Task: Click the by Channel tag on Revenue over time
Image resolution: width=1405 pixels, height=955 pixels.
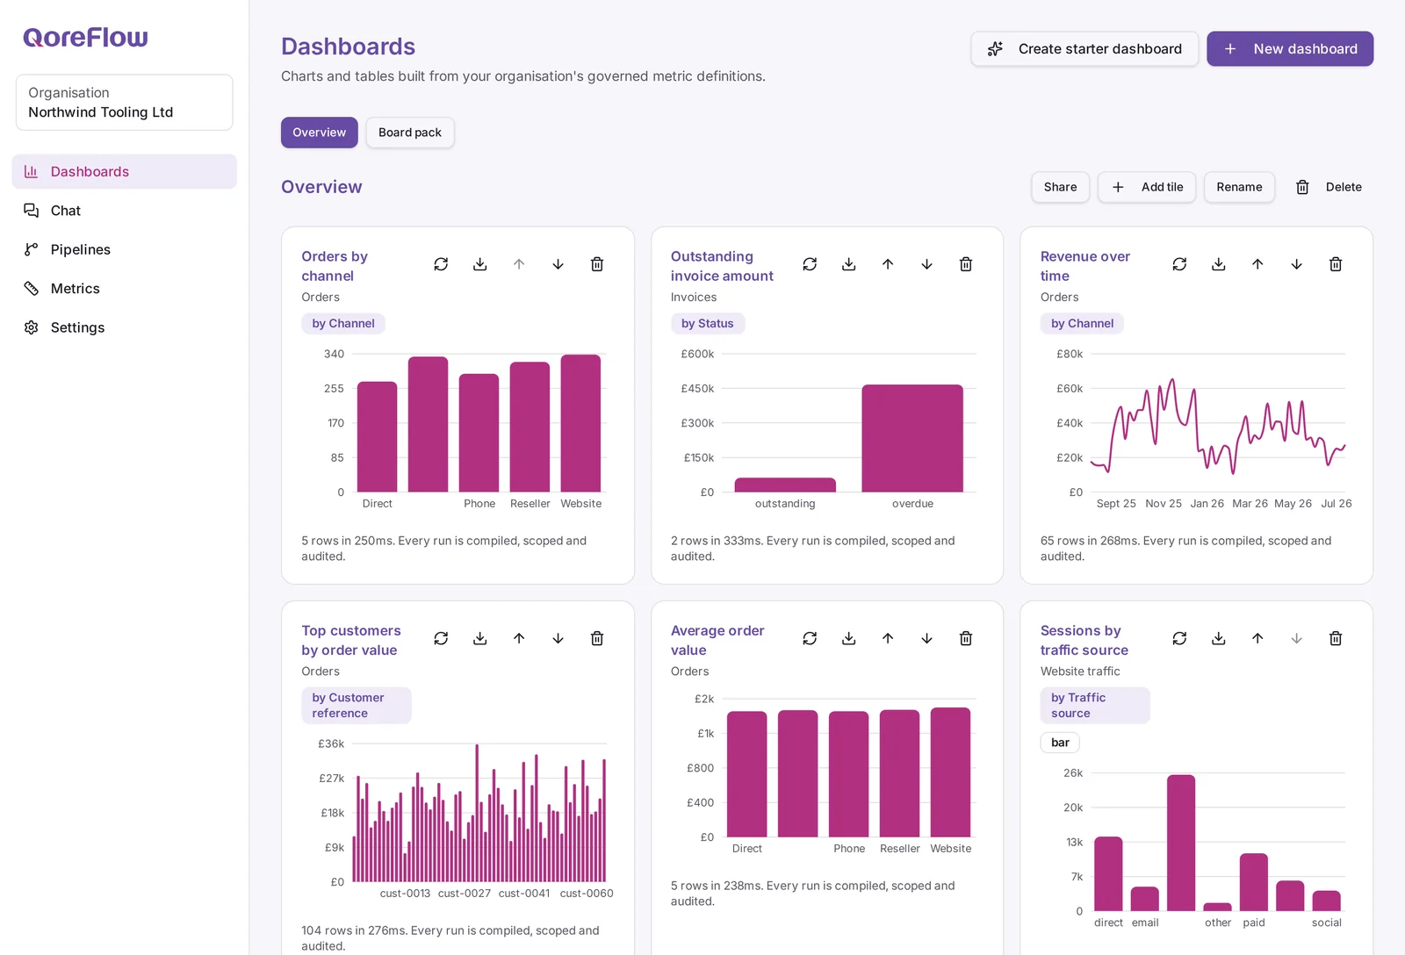Action: point(1082,324)
